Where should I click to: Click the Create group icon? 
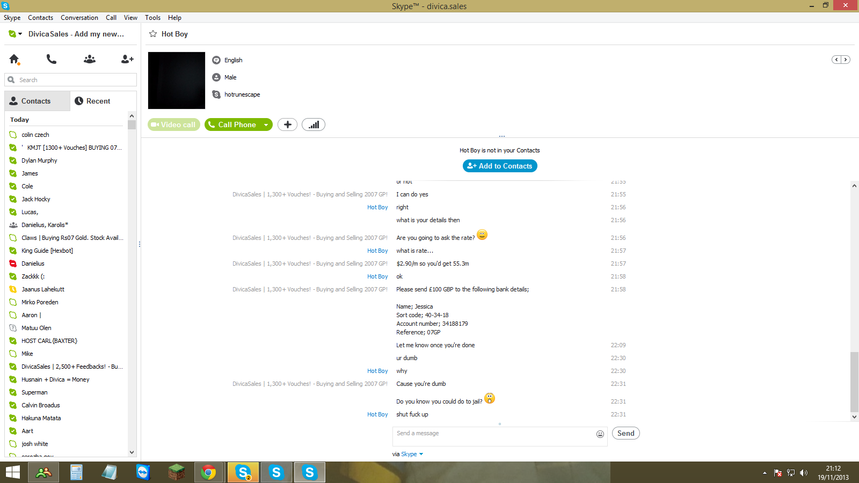point(90,59)
